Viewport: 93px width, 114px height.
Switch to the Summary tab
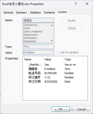pyautogui.click(x=21, y=12)
